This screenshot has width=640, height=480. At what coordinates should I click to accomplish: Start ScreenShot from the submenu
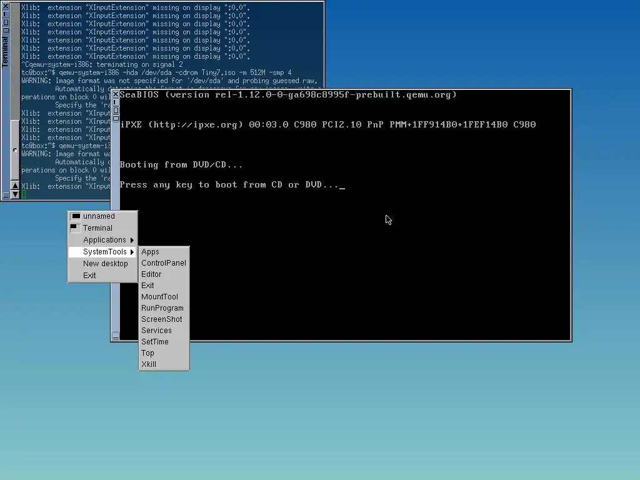(164, 319)
